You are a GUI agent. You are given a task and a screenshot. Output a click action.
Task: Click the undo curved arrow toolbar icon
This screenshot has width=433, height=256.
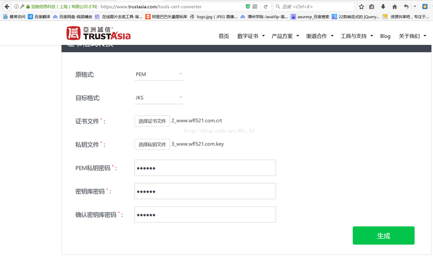tap(406, 7)
